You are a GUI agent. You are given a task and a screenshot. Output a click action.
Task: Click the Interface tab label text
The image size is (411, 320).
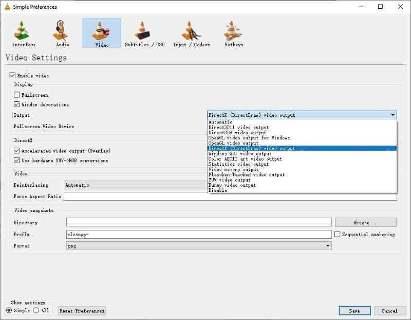tap(24, 45)
